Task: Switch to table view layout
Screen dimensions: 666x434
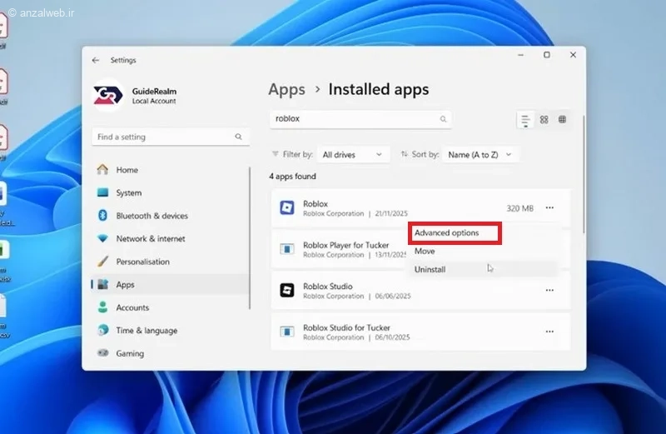Action: (x=563, y=119)
